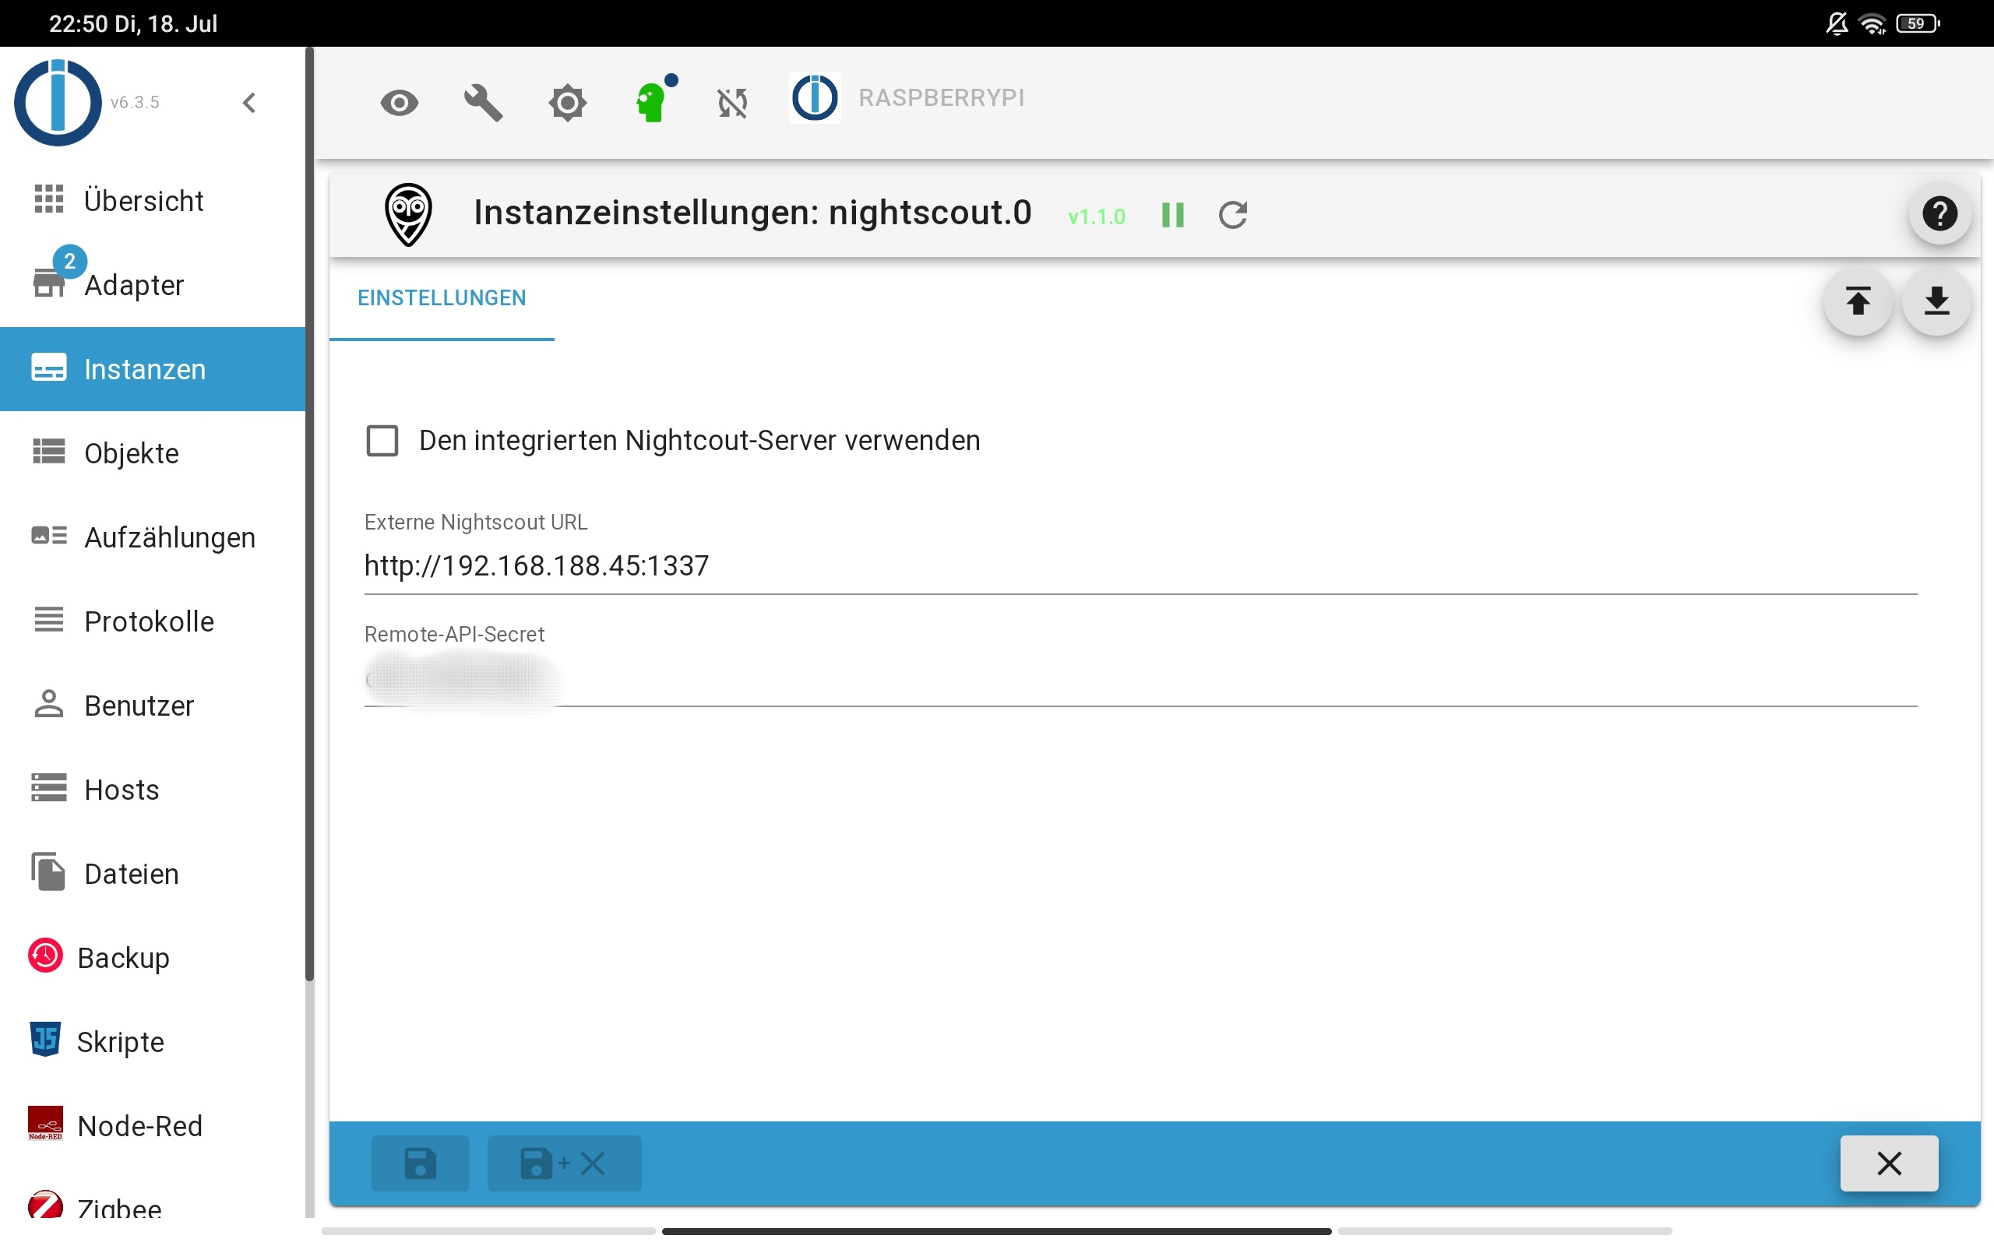The image size is (1994, 1246).
Task: Download the instance configuration via down-arrow icon
Action: tap(1936, 301)
